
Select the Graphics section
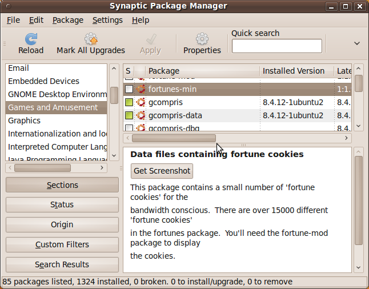coord(56,121)
